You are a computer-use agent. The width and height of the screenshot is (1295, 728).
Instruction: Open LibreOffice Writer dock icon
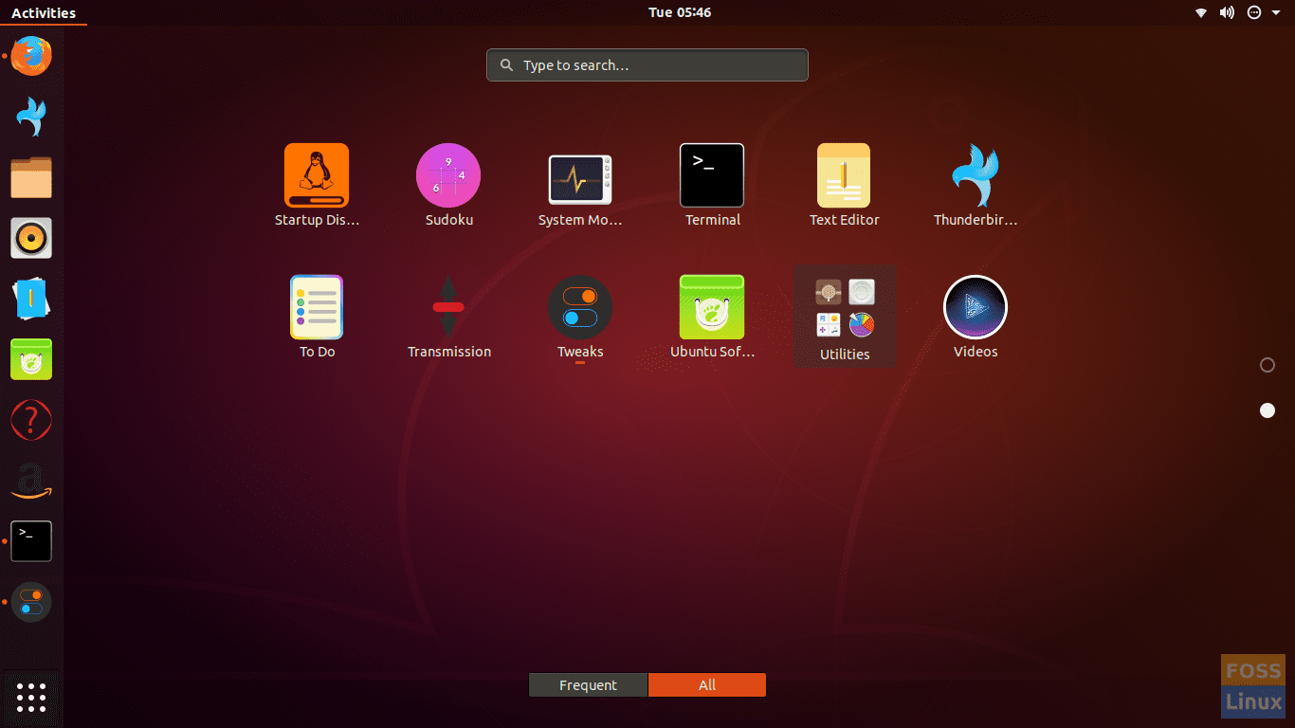[x=31, y=299]
